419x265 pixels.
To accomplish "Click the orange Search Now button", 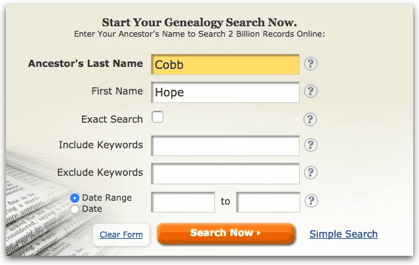I will [x=226, y=234].
